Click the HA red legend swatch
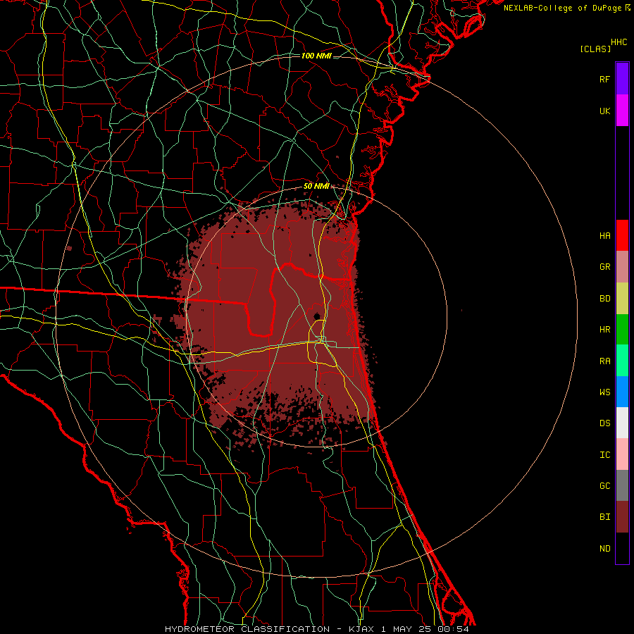 click(x=622, y=235)
